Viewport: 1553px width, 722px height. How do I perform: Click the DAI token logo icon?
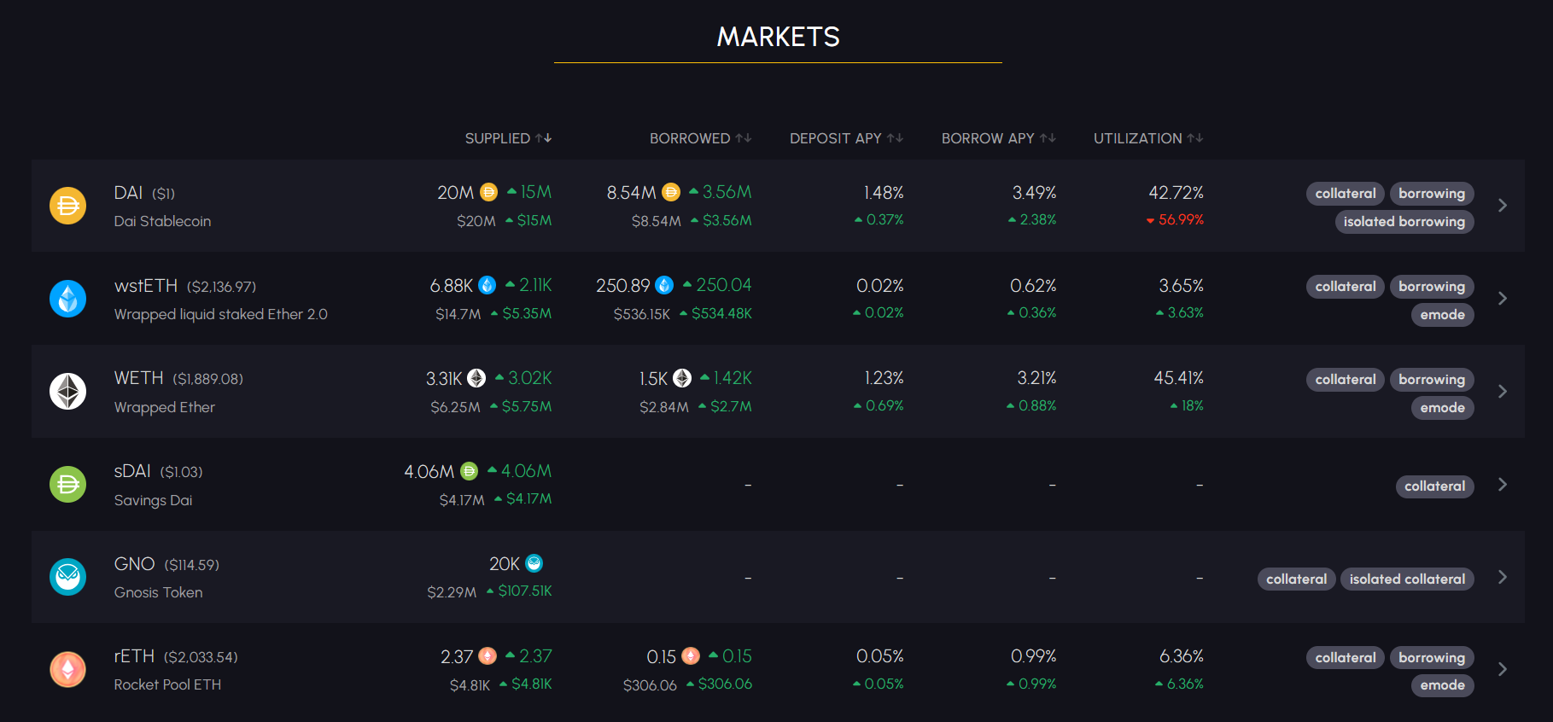[x=68, y=206]
